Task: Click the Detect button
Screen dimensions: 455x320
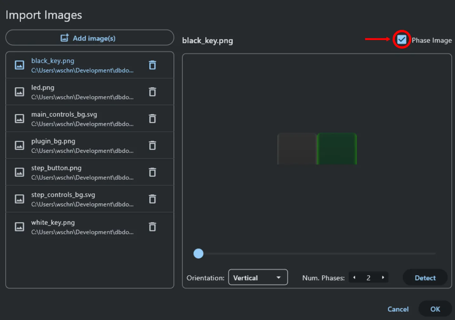Action: coord(425,278)
